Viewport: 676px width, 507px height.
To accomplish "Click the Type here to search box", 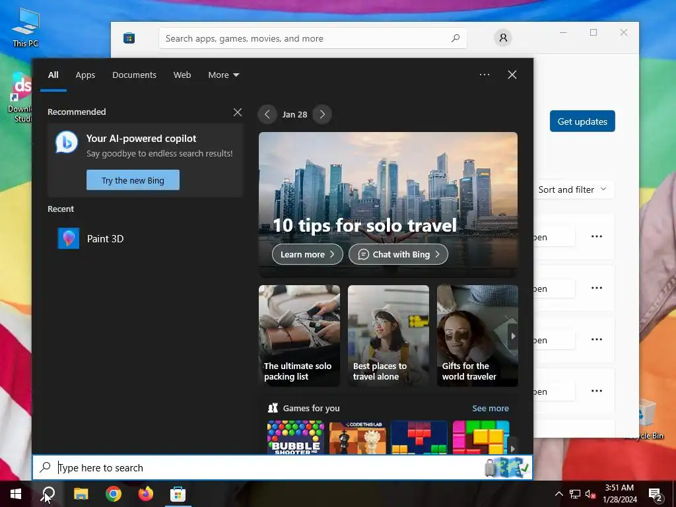I will click(x=283, y=467).
